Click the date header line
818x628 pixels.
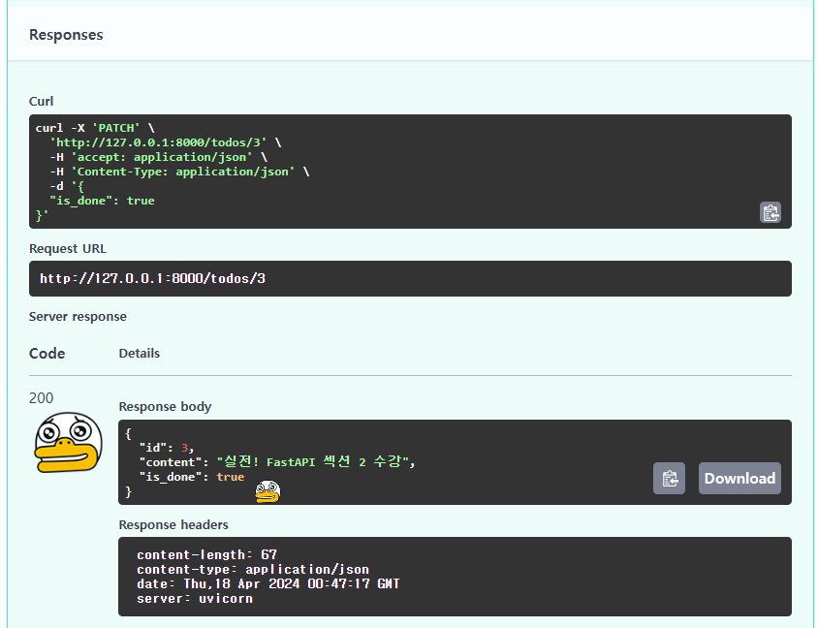(x=268, y=583)
